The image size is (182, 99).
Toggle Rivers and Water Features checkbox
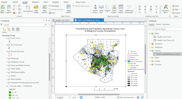click(9, 65)
